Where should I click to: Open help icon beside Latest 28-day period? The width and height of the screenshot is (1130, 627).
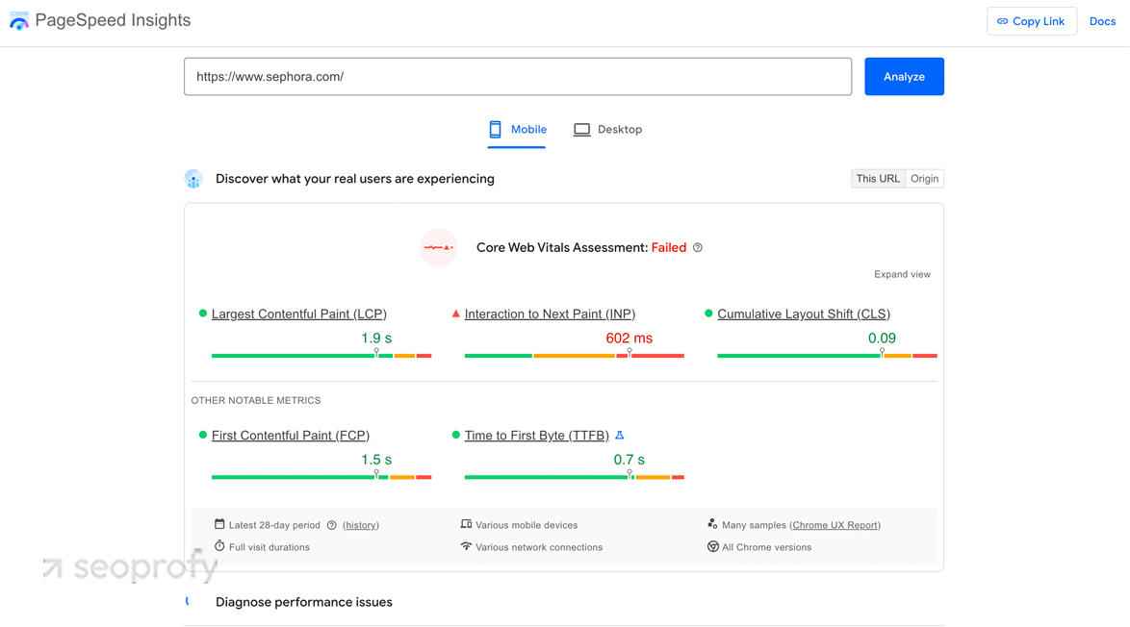click(331, 525)
